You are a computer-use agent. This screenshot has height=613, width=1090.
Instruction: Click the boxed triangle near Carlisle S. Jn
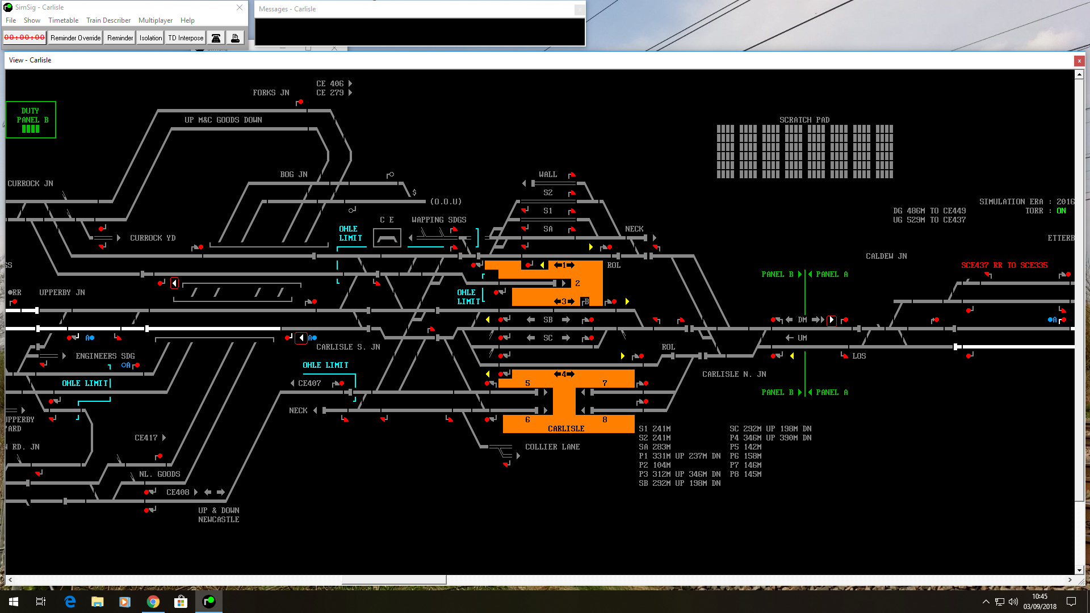pyautogui.click(x=301, y=338)
